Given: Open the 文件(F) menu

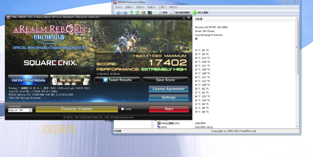Looking at the screenshot, I should 119,7.
